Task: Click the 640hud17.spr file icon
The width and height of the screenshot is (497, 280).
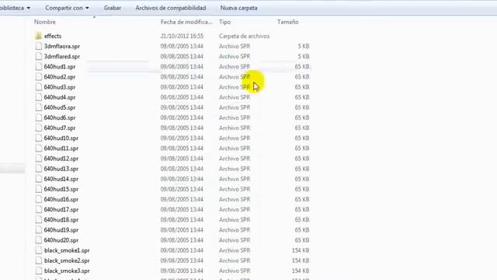Action: pos(39,209)
